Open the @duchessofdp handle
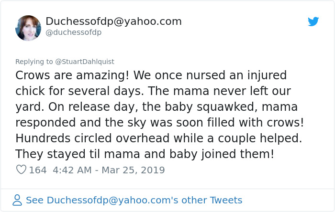The image size is (335, 212). [x=73, y=32]
